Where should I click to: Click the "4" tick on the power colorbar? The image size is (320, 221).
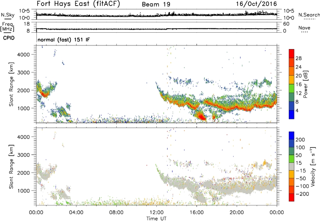click(x=297, y=110)
